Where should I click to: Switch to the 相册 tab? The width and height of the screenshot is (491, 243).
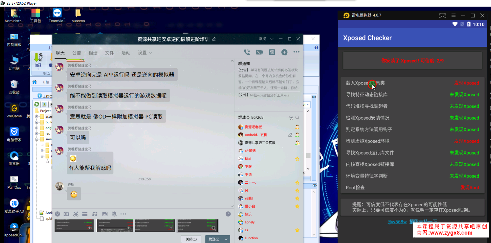93,53
